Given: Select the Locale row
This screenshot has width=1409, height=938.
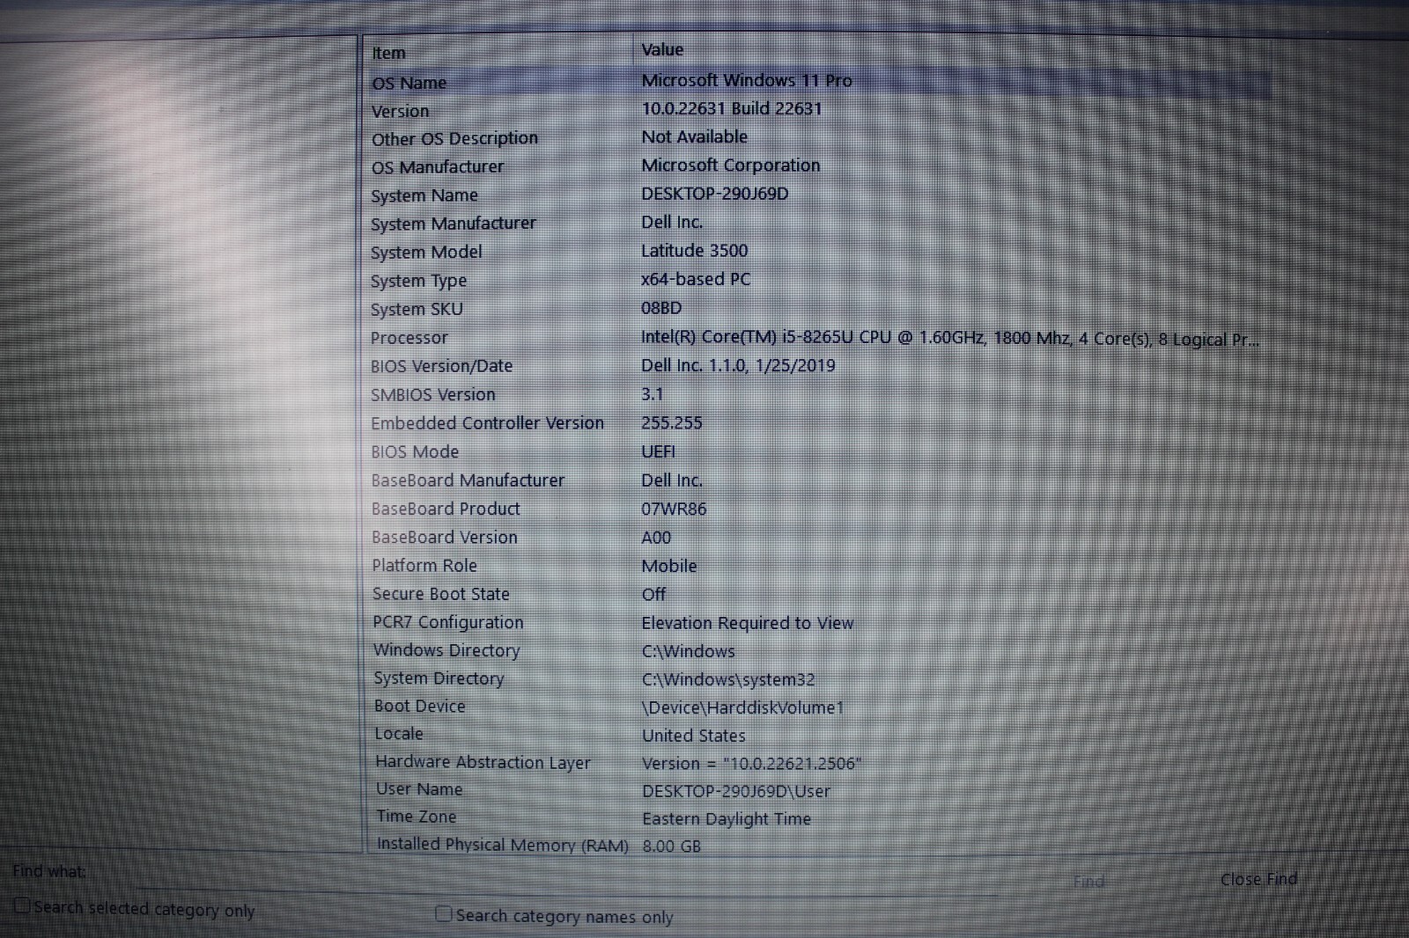Looking at the screenshot, I should 398,733.
